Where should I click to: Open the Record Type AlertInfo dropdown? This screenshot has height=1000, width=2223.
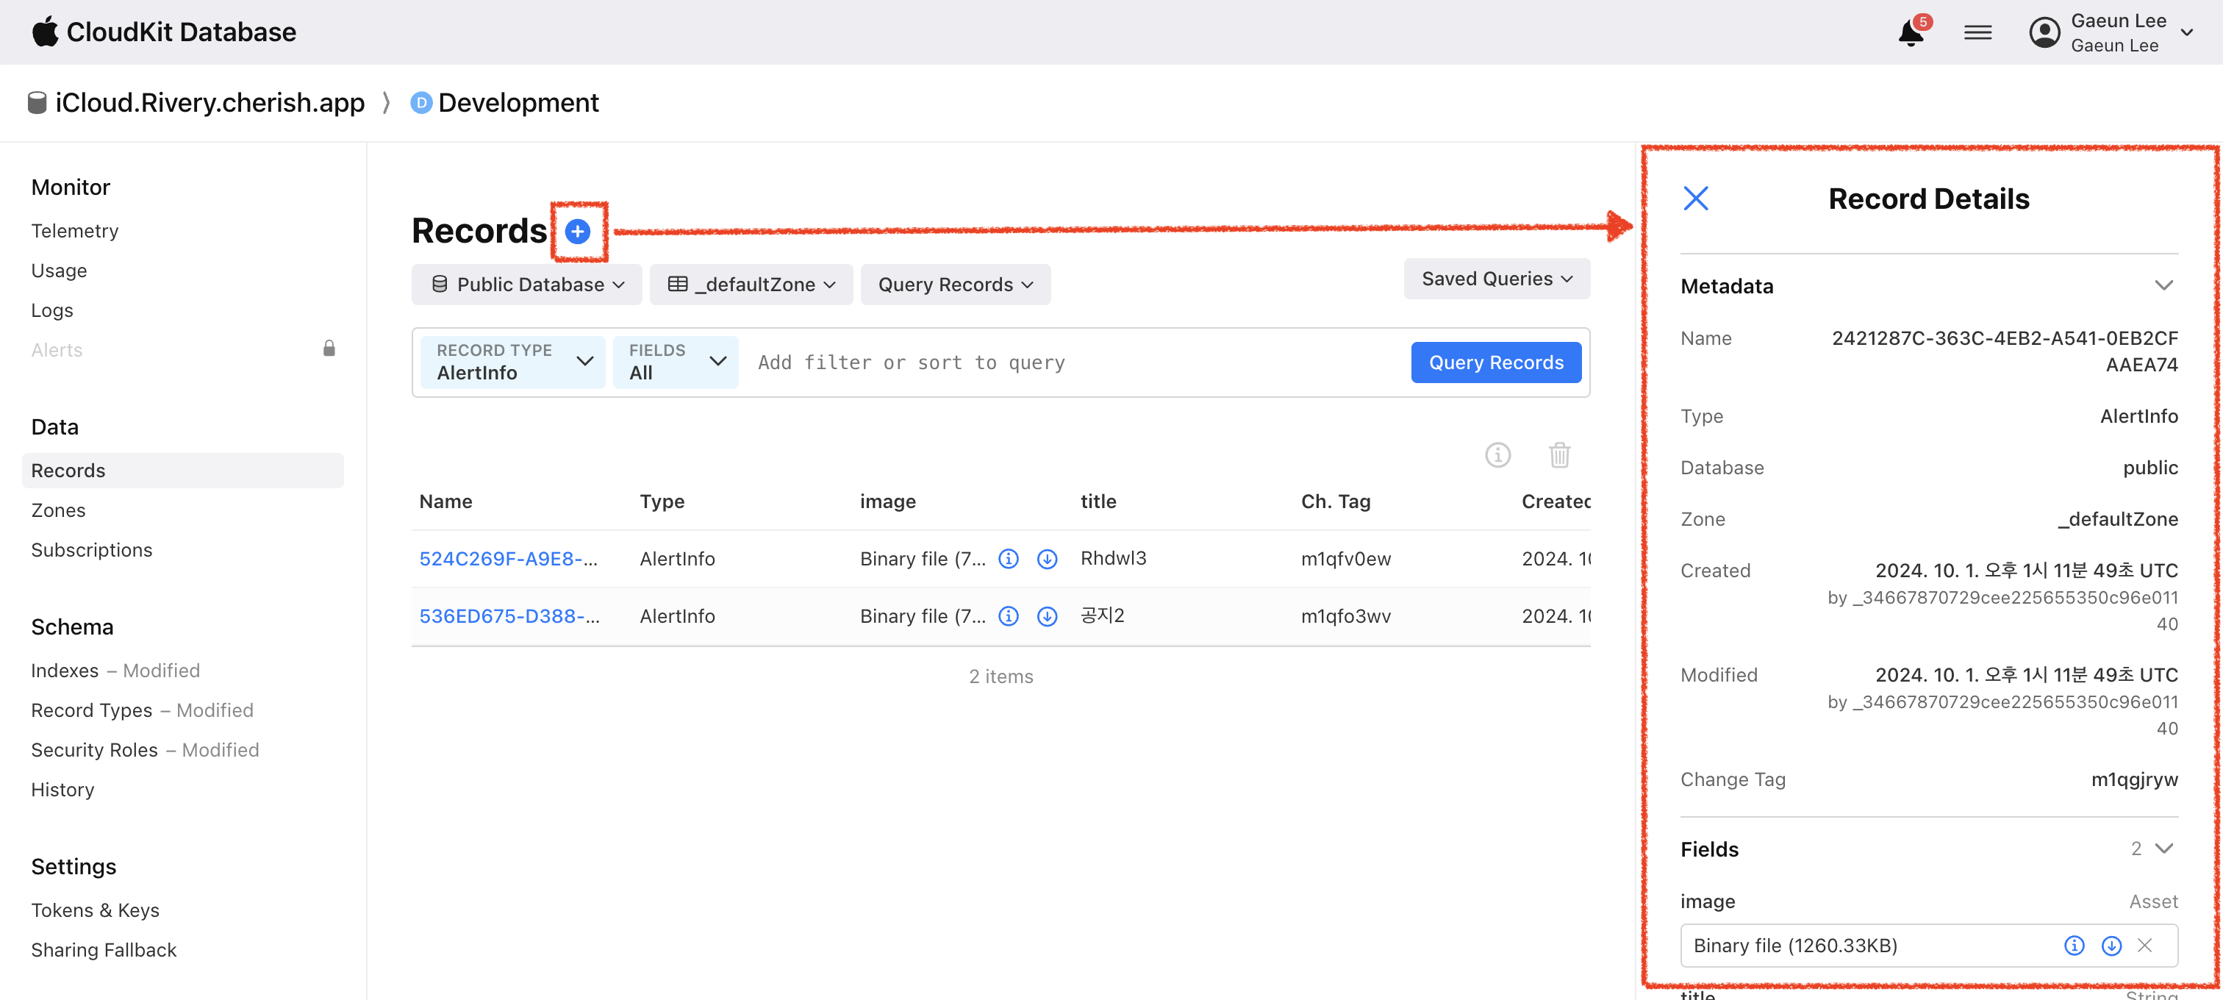pyautogui.click(x=513, y=362)
